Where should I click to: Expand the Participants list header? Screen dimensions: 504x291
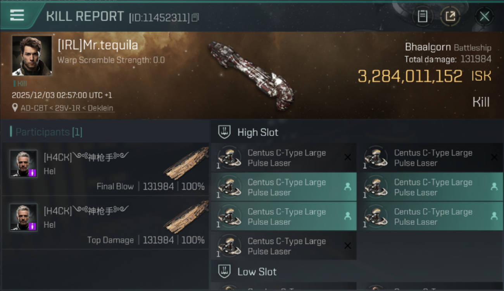(47, 132)
